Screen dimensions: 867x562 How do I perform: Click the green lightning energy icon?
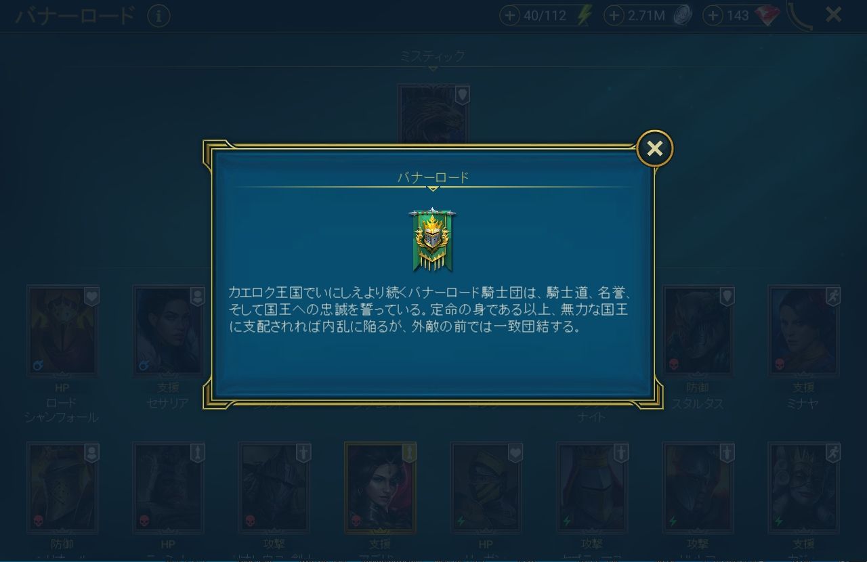[584, 16]
